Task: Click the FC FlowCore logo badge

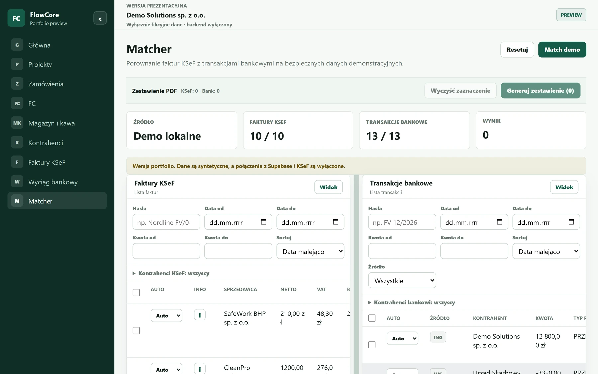Action: point(16,18)
